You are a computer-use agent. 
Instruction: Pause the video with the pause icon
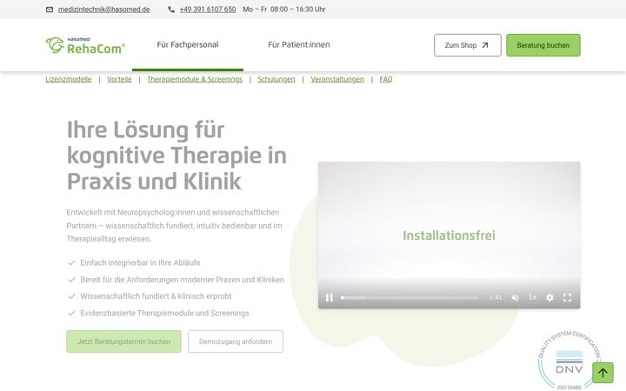329,298
